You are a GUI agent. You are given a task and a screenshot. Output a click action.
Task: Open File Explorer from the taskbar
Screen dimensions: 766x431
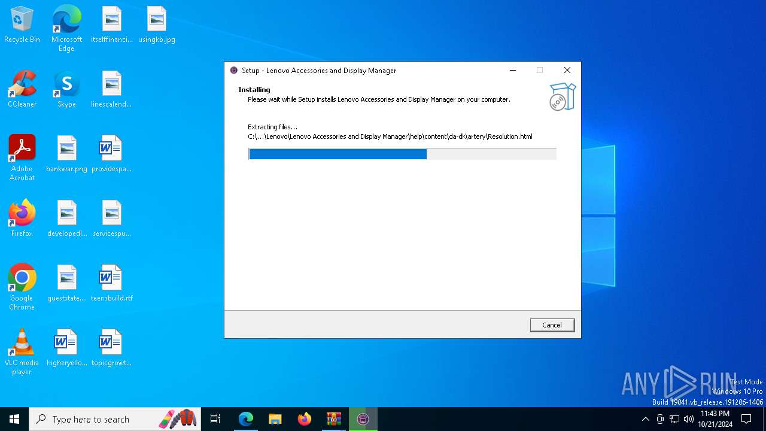[x=275, y=419]
